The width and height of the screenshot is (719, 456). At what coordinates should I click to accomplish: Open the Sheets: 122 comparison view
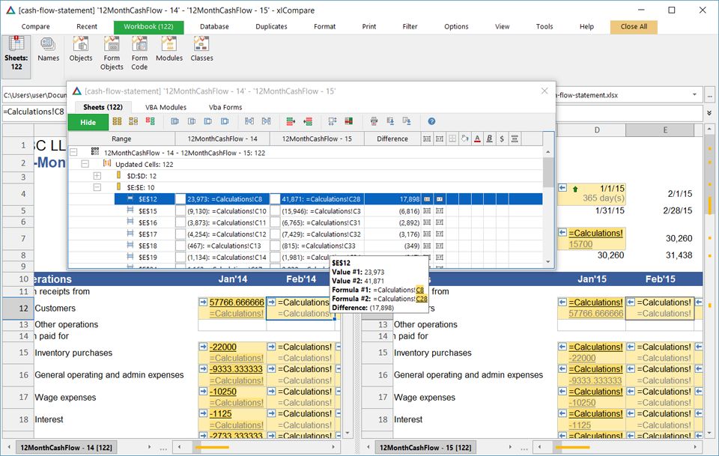coord(16,53)
